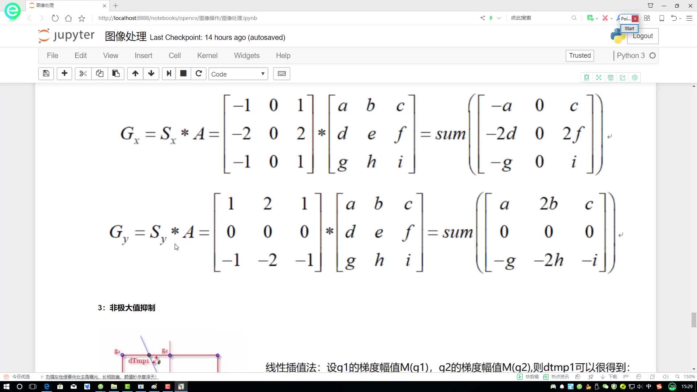
Task: Click the run cell icon
Action: (x=168, y=73)
